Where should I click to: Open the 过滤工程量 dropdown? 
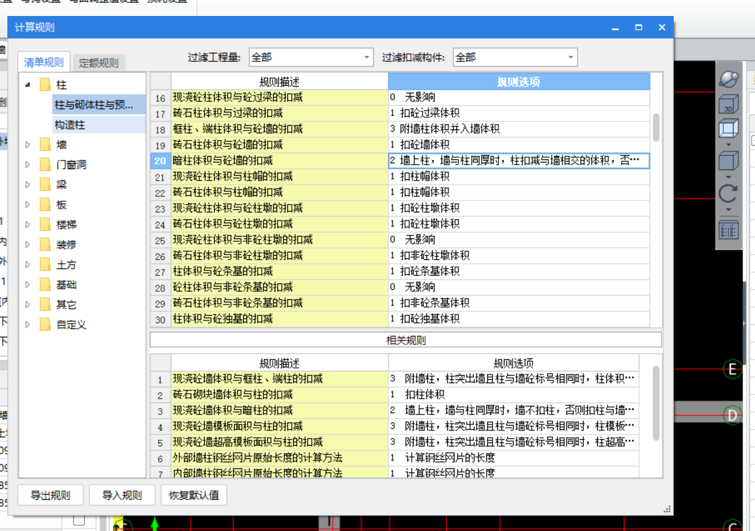[365, 57]
